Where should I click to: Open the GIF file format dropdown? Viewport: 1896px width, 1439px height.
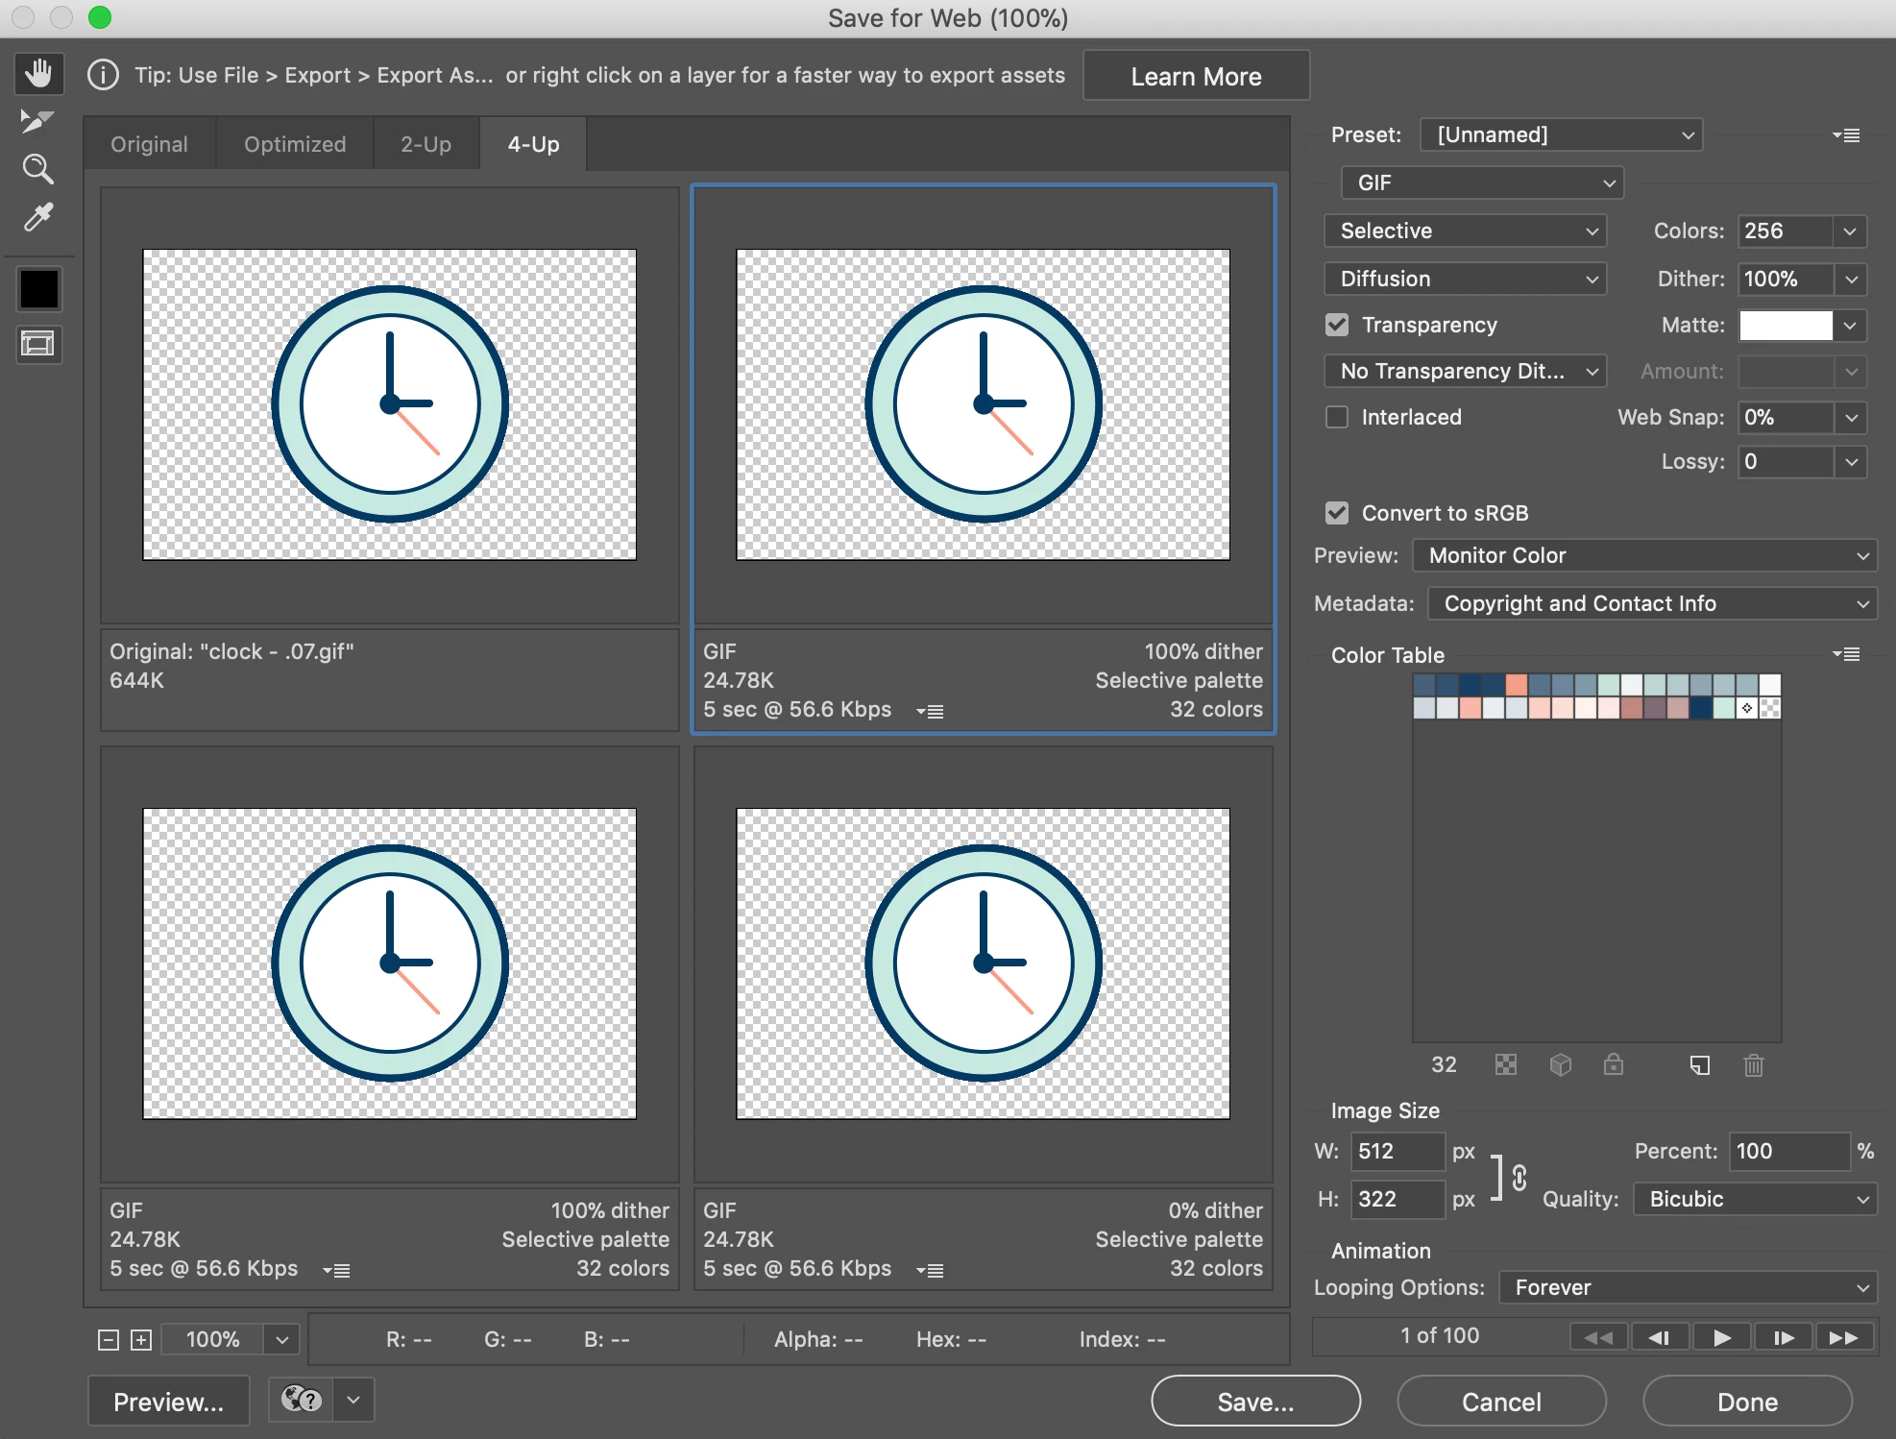(x=1482, y=183)
